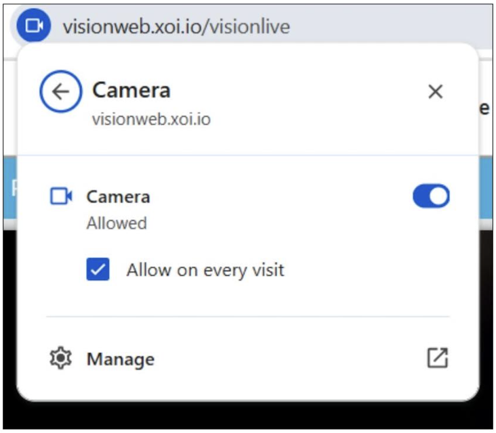Image resolution: width=496 pixels, height=433 pixels.
Task: Click the divider line above the Manage row
Action: [x=247, y=317]
